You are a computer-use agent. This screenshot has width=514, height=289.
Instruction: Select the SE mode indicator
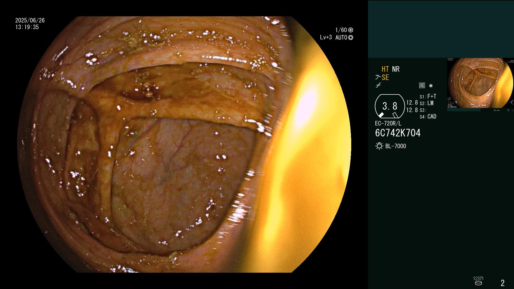(385, 77)
